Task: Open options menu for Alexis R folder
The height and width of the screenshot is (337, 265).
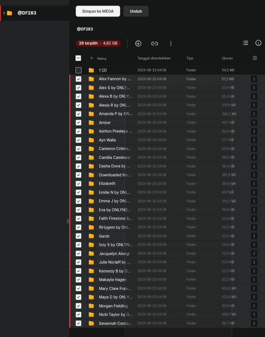Action: point(254,105)
